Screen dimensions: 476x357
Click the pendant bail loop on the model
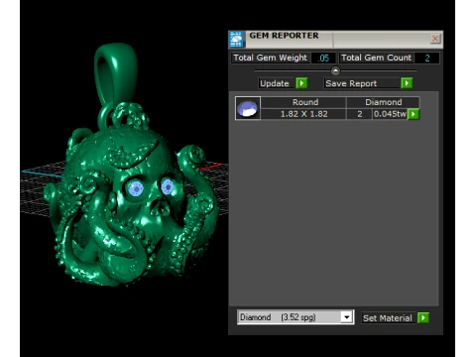[x=115, y=74]
